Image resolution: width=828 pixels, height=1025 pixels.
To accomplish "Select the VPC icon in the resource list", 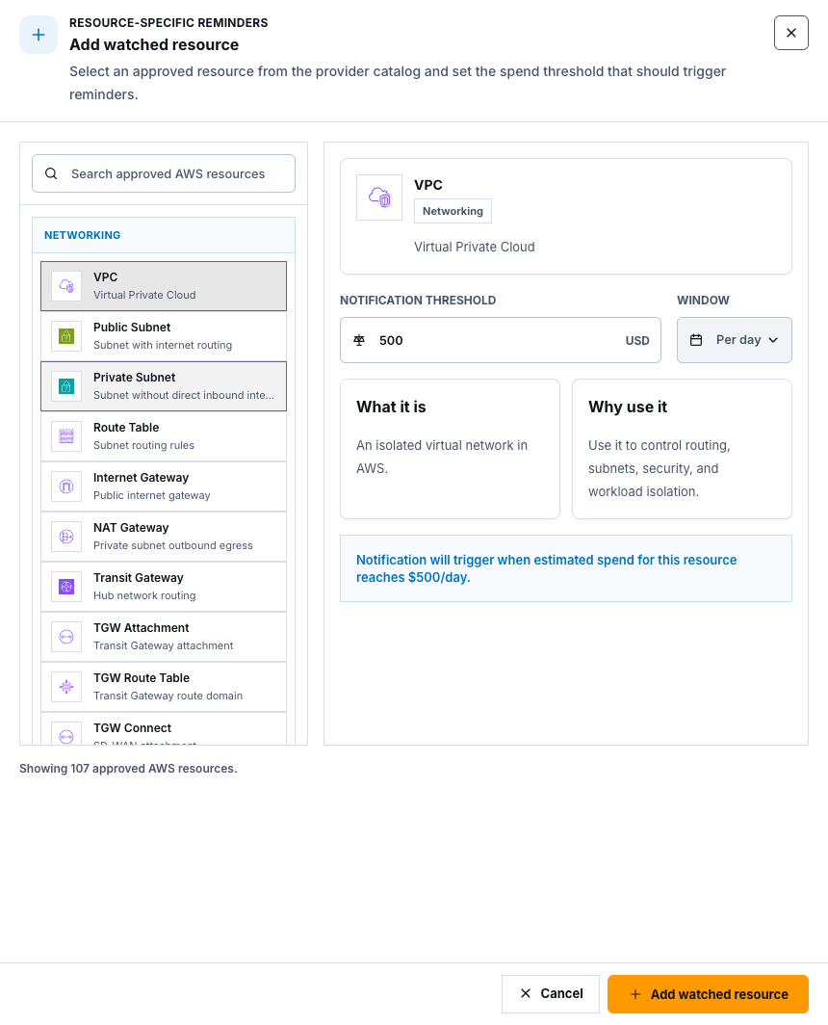I will 66,286.
